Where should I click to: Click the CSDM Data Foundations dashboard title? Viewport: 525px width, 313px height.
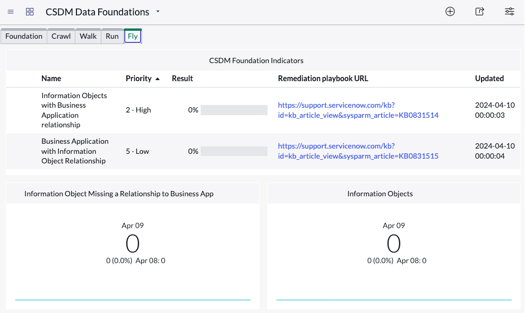coord(98,12)
